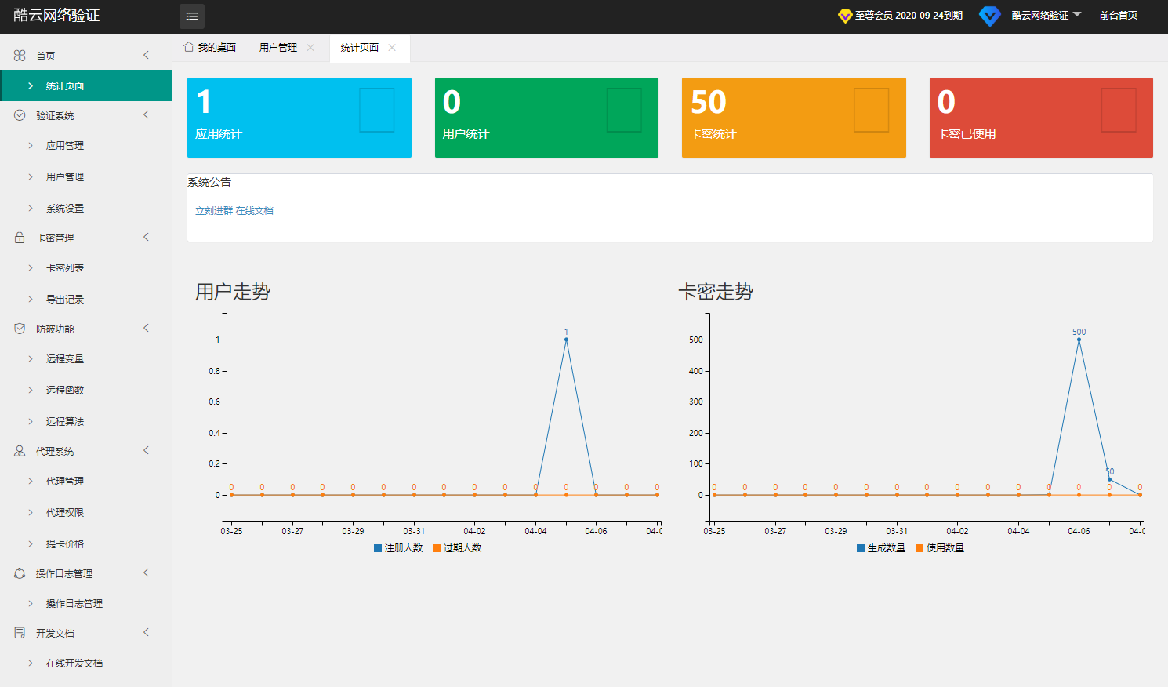Toggle 注册人数 series in chart legend
This screenshot has width=1168, height=687.
click(398, 548)
